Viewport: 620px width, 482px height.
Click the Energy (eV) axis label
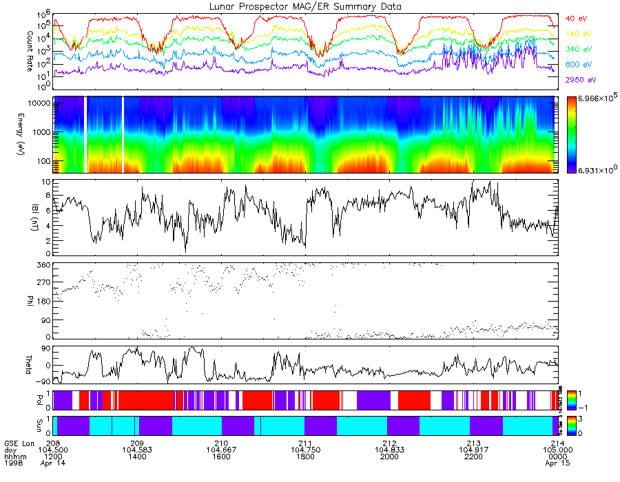coord(21,134)
